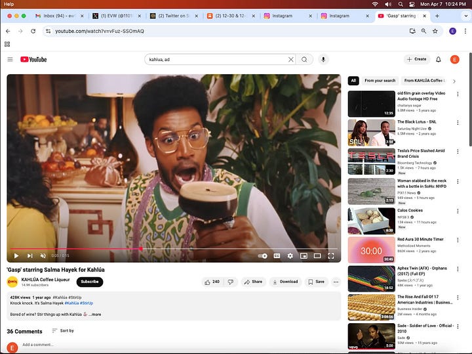Viewport: 472px width, 354px height.
Task: Open KAHLÚA Coffee Liqueur channel name link
Action: [x=45, y=280]
